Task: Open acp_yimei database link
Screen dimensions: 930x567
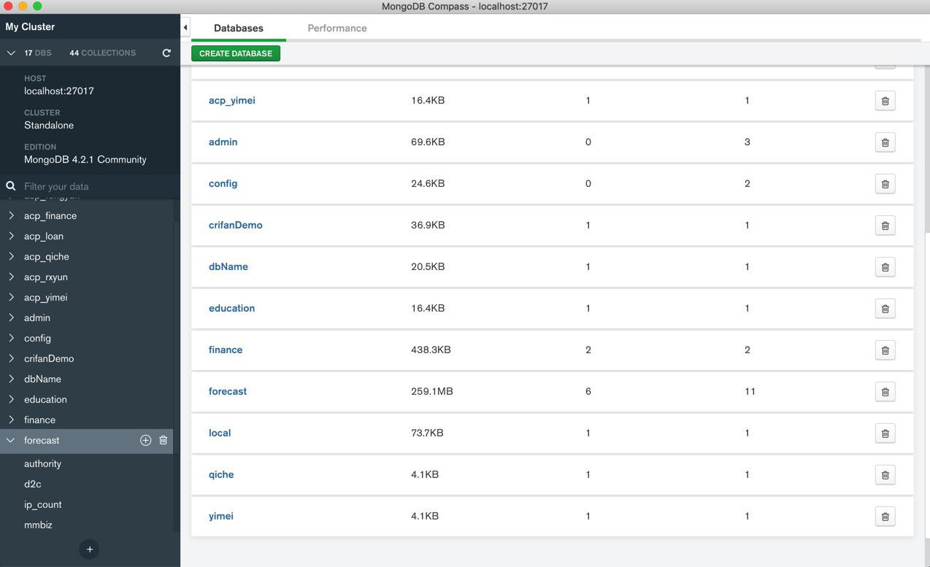Action: (232, 100)
